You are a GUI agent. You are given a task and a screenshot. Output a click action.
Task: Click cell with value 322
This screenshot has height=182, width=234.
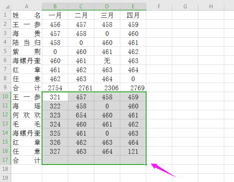55,106
